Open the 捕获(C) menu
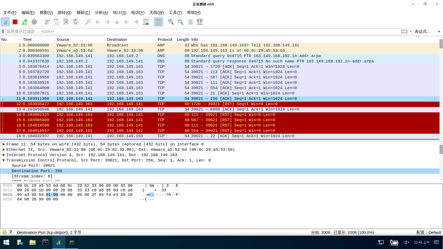The height and width of the screenshot is (249, 443). click(83, 13)
